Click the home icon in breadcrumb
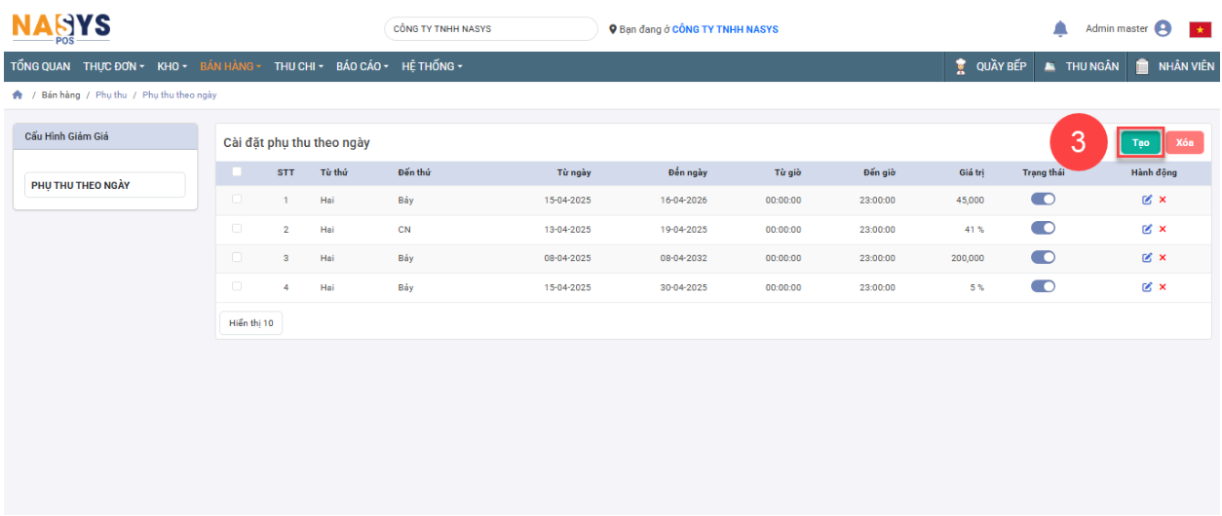This screenshot has width=1222, height=516. pos(17,95)
